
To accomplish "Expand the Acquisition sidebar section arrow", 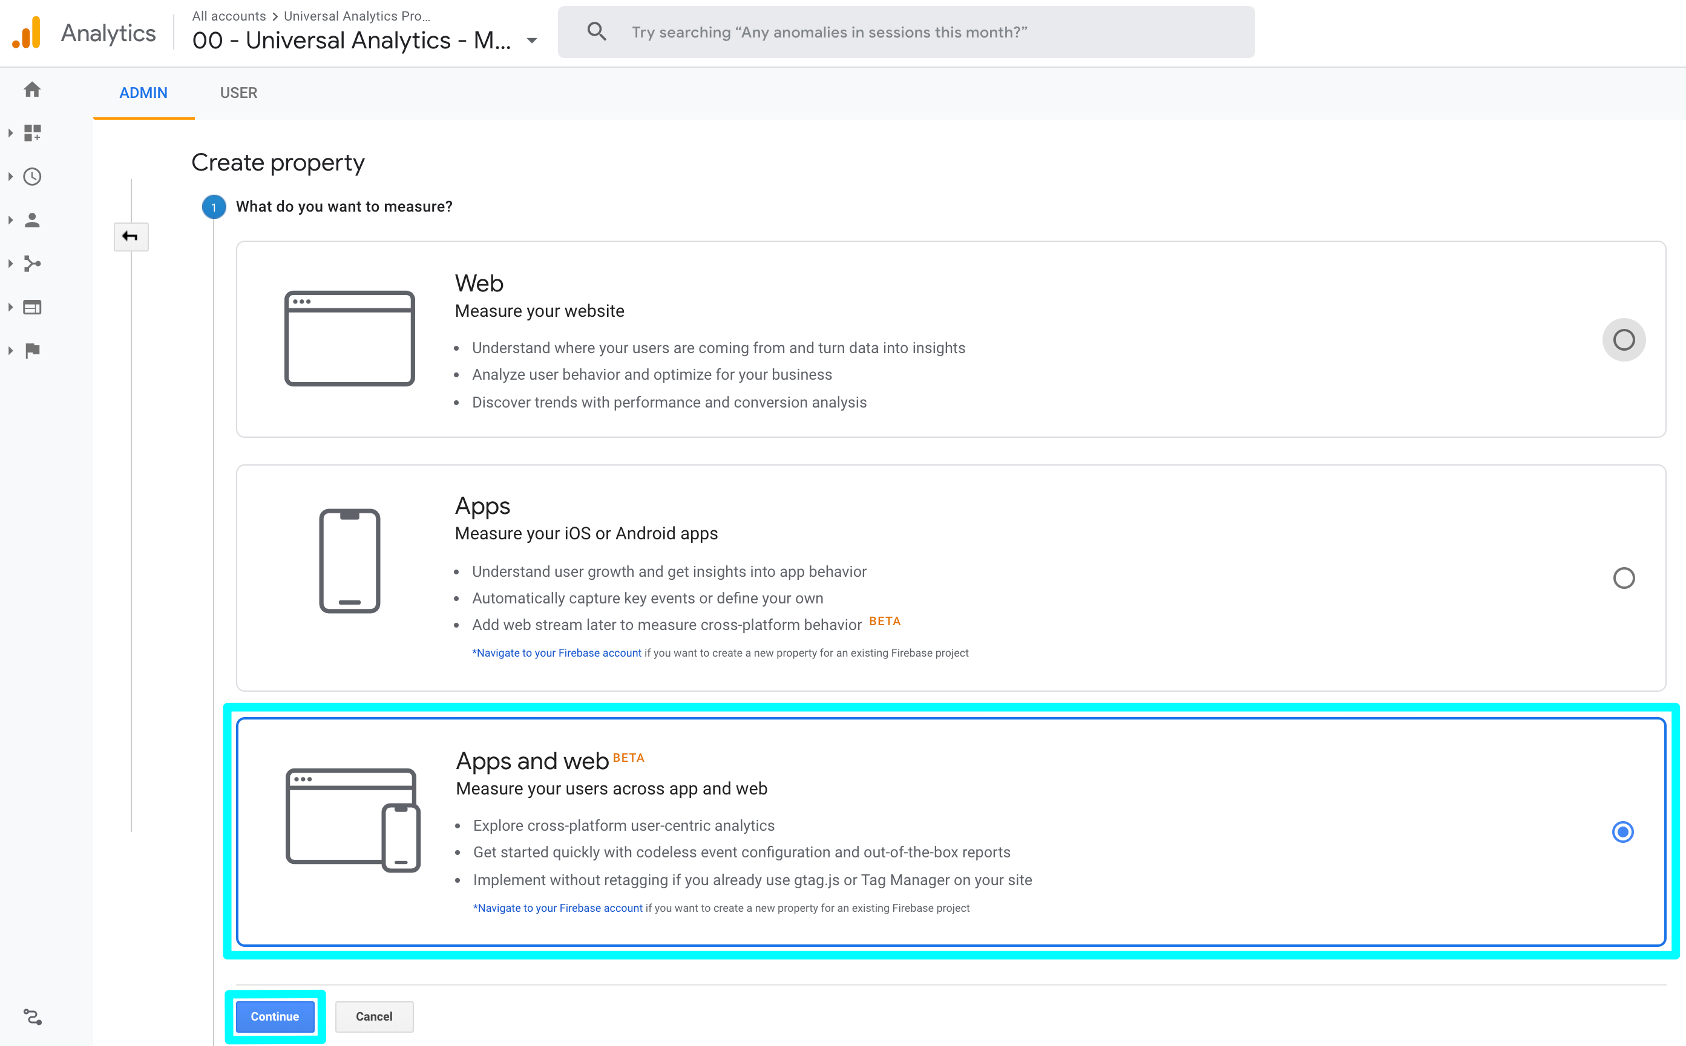I will [10, 264].
